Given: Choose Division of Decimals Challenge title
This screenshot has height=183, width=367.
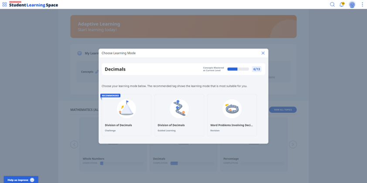Looking at the screenshot, I should point(118,125).
